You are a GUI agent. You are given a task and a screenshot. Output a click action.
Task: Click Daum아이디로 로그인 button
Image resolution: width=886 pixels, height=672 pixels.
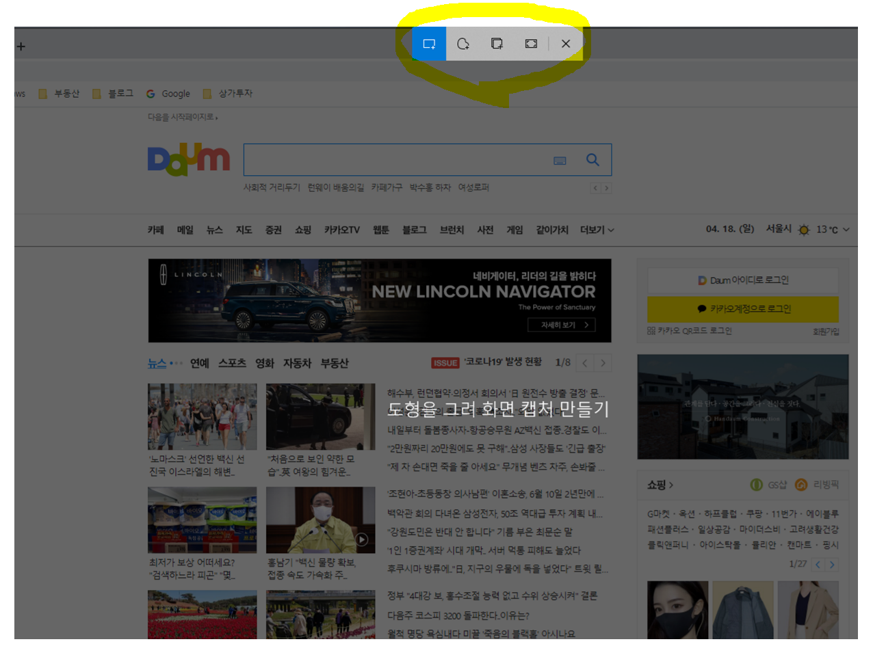(x=743, y=280)
